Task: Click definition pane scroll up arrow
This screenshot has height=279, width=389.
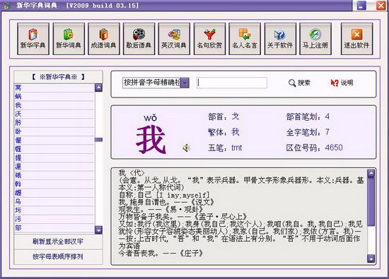Action: click(x=371, y=173)
